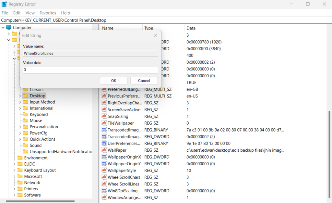Click the TileWallpaper string value icon

(104, 123)
